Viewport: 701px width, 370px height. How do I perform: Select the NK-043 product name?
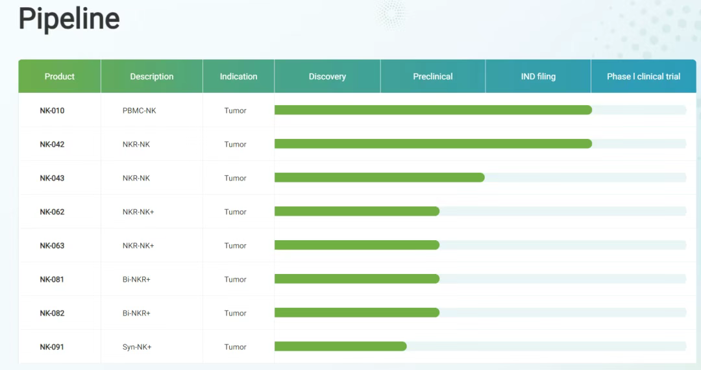(x=52, y=178)
